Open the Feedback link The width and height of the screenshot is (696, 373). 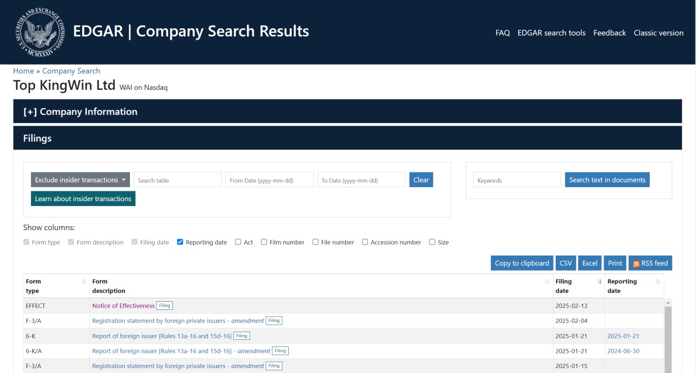[x=610, y=33]
